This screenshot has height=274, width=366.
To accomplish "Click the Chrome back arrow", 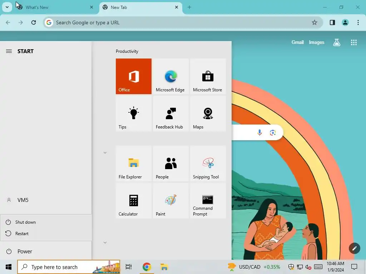I will click(8, 22).
